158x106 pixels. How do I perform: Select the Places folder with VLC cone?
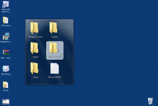(x=6, y=85)
